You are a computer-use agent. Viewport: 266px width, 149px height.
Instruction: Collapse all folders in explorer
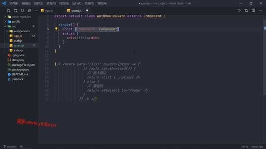point(30,10)
